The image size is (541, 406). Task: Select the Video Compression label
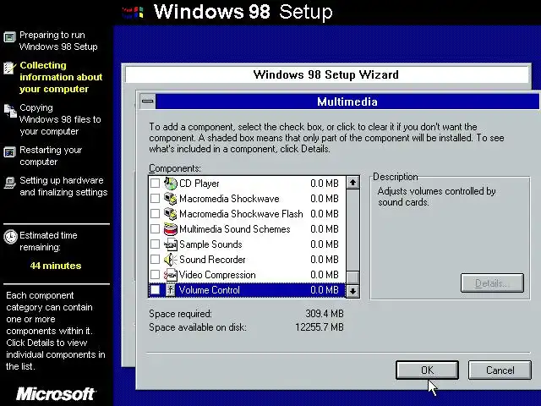click(217, 275)
